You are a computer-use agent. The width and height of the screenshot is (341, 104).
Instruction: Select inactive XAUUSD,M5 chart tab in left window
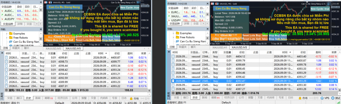coord(53,48)
